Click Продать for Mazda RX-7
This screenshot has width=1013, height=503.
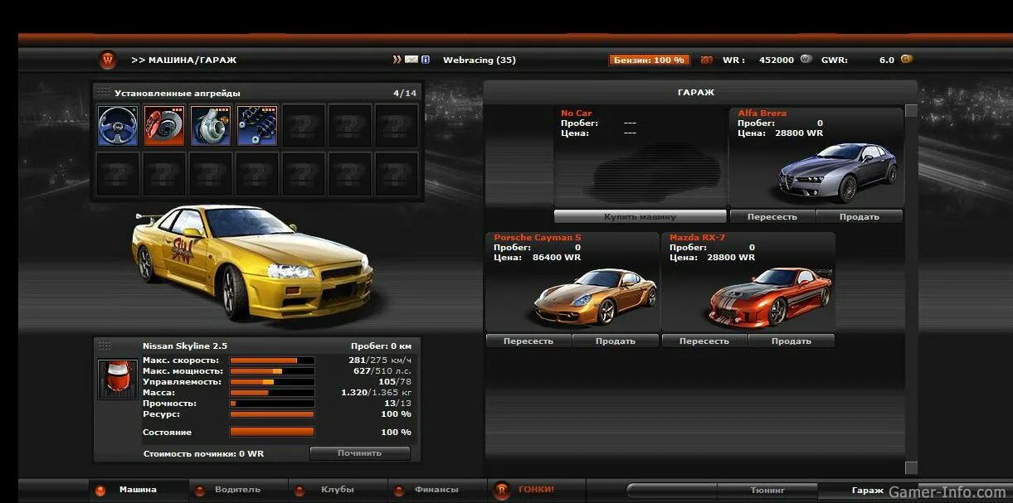coord(791,341)
